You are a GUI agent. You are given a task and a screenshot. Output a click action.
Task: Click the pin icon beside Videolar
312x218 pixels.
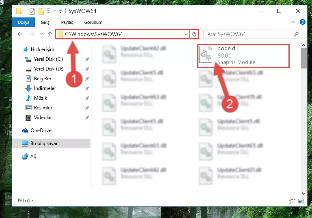(87, 118)
